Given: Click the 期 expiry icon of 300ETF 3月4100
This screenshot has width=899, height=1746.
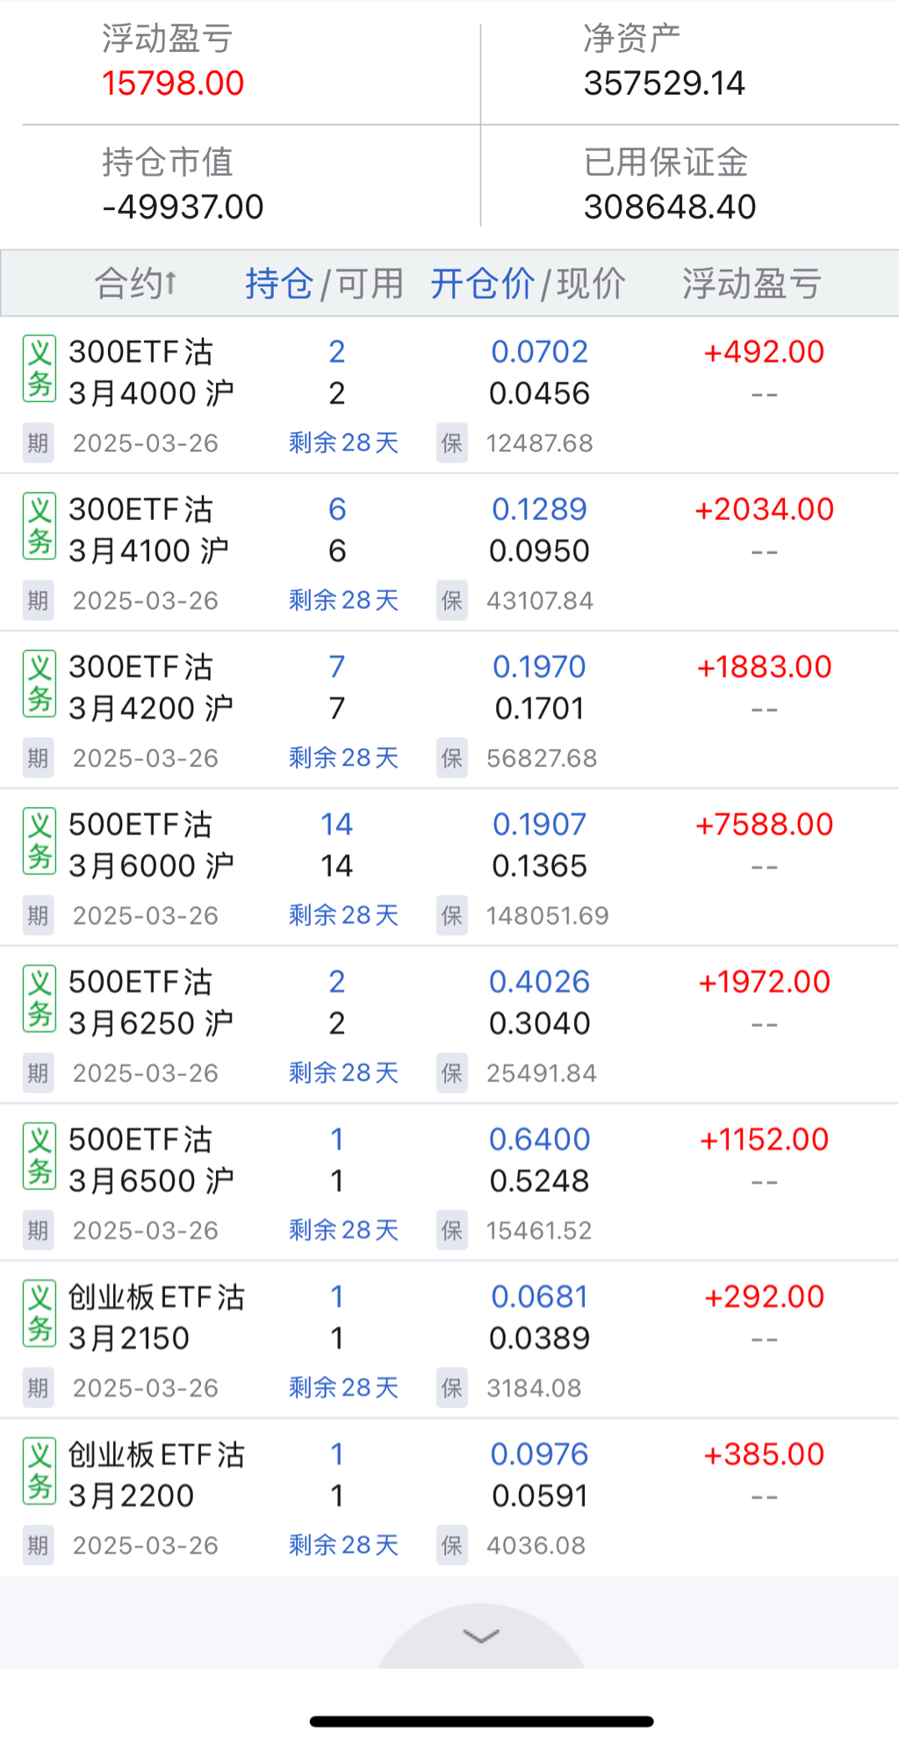Looking at the screenshot, I should (x=38, y=601).
